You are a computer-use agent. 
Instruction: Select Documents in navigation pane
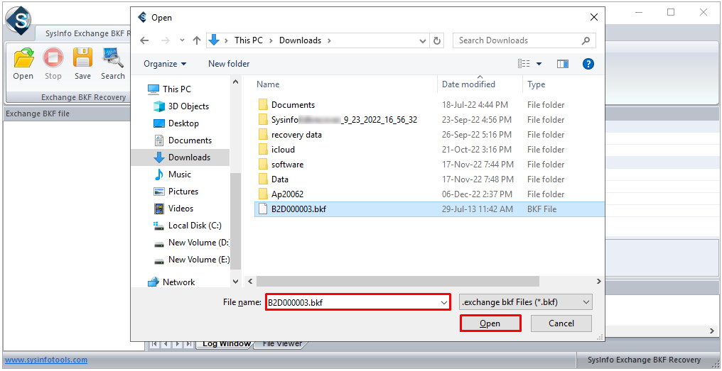[x=190, y=140]
